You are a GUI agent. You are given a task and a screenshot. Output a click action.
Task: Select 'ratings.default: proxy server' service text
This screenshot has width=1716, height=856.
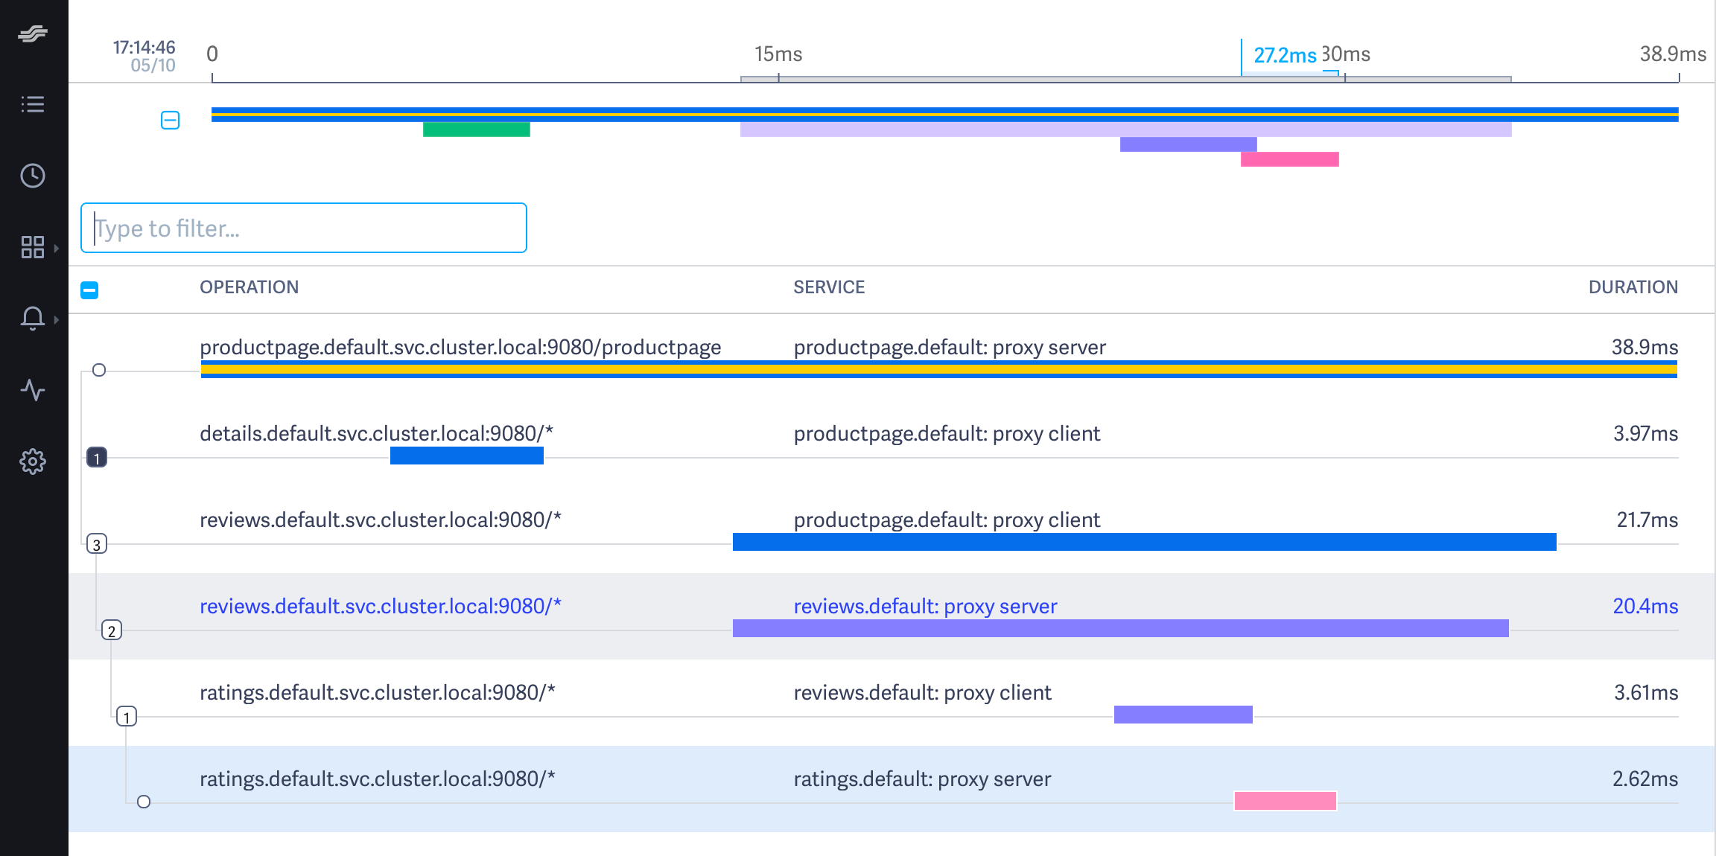pos(922,779)
